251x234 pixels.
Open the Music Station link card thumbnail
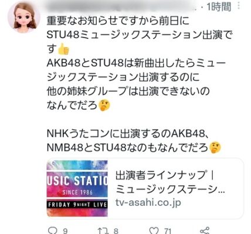pyautogui.click(x=77, y=188)
